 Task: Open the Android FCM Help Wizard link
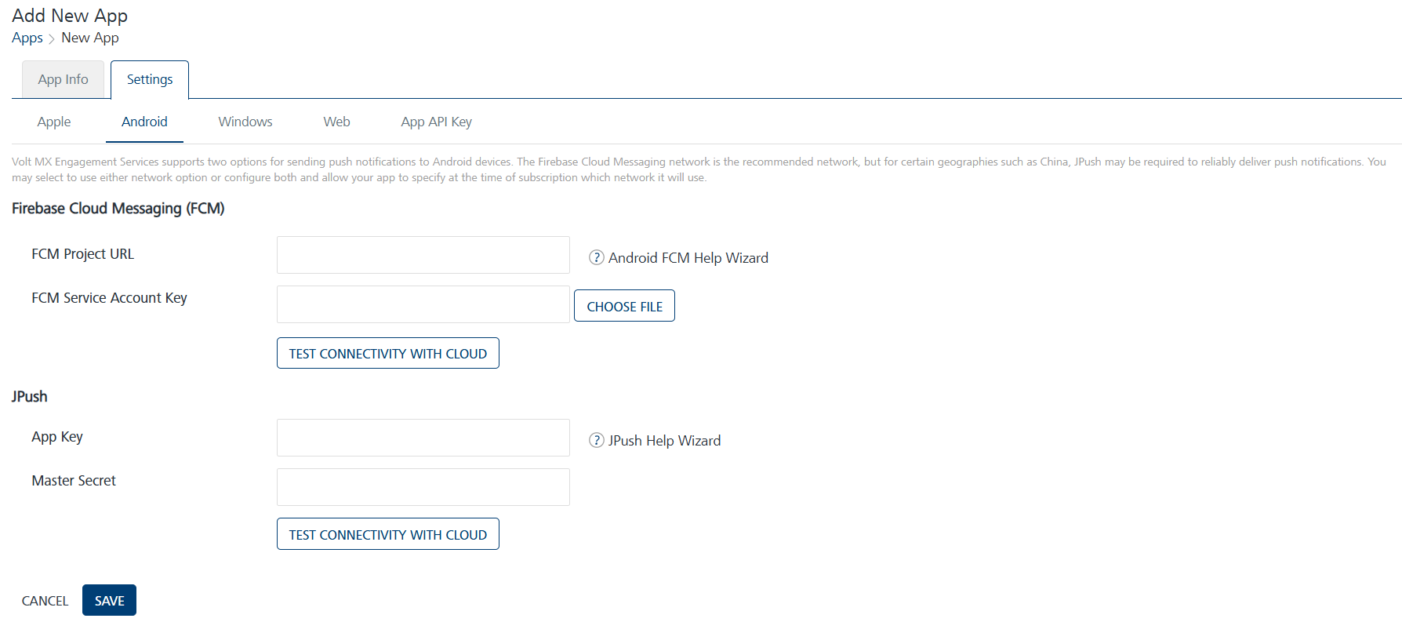click(688, 257)
